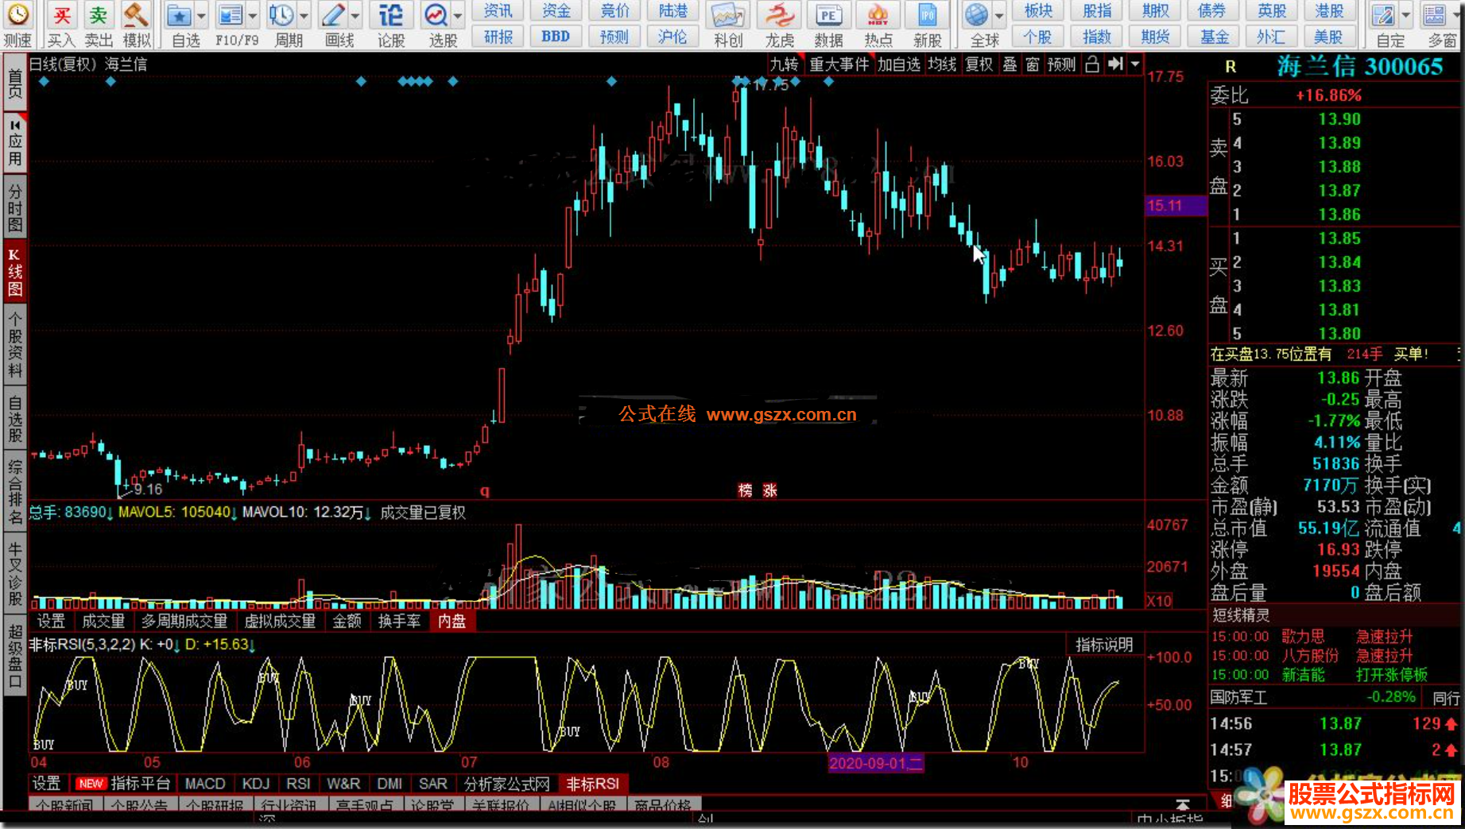Open the 资讯 news button
Screen dimensions: 1465x829
[498, 11]
